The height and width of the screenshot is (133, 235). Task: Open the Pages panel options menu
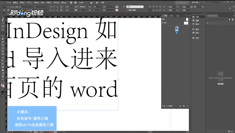(x=189, y=16)
